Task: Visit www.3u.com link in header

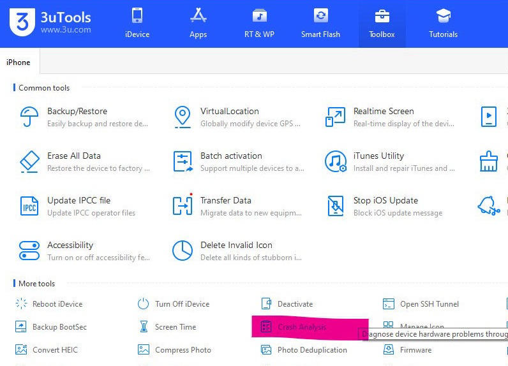Action: [x=66, y=30]
